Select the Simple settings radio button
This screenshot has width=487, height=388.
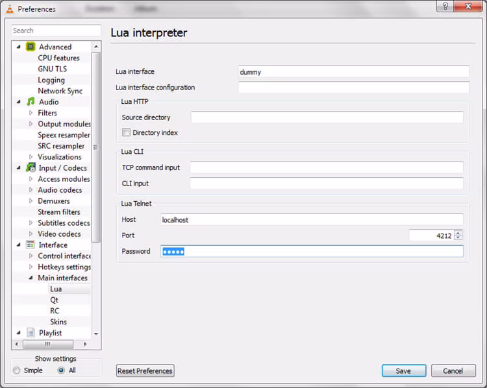point(17,370)
